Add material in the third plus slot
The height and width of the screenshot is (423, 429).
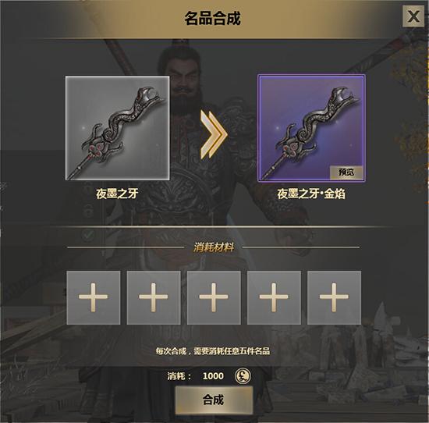point(214,297)
